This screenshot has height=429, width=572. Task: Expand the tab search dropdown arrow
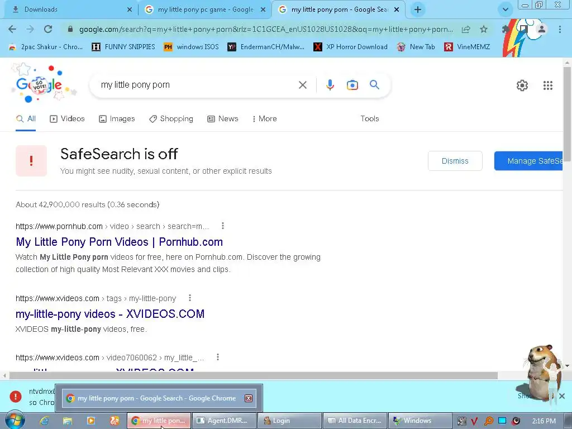(x=505, y=9)
